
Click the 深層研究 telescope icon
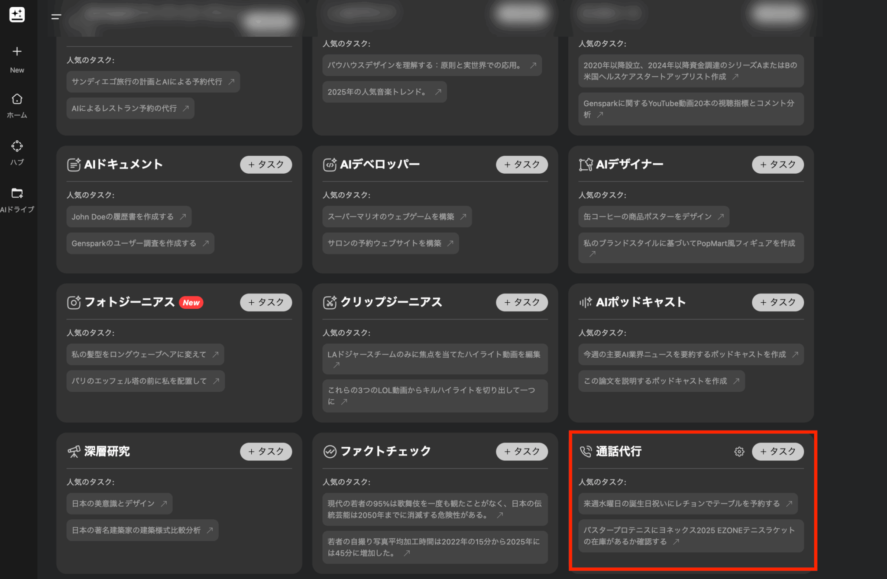[x=74, y=452]
